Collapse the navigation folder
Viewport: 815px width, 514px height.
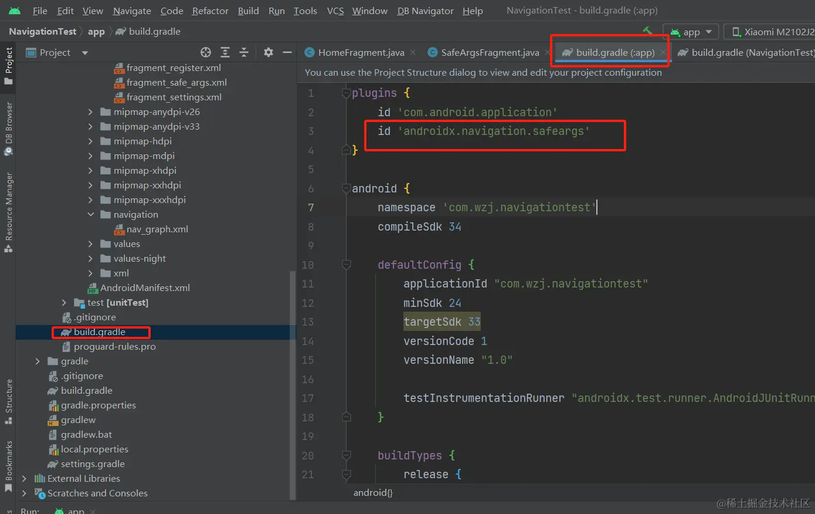pos(90,214)
